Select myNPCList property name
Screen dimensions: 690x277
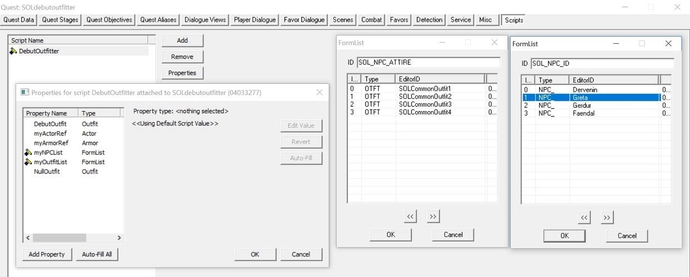click(x=50, y=153)
